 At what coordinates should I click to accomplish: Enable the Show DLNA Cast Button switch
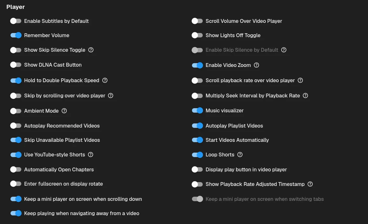pyautogui.click(x=16, y=65)
